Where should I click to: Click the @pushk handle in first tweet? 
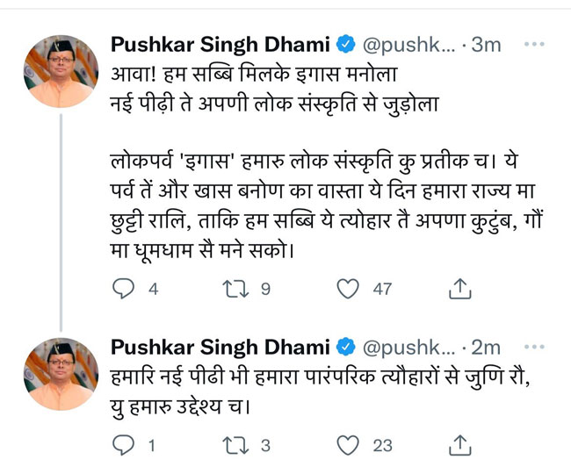408,44
